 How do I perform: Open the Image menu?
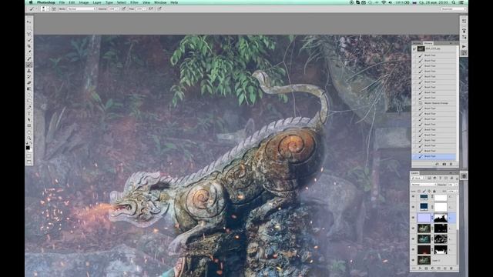(84, 2)
